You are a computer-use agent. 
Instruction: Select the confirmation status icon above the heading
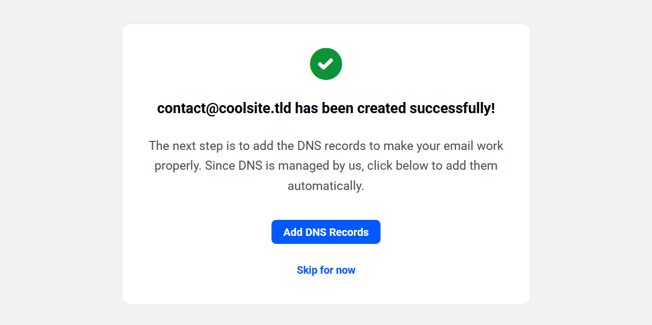pos(326,64)
